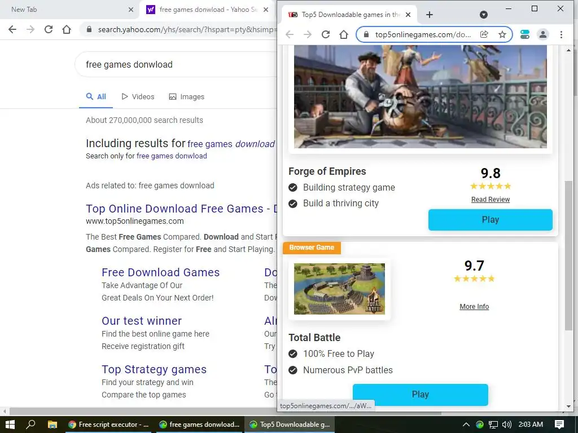Open Top Strategy games sublink
The width and height of the screenshot is (578, 433).
[x=154, y=369]
